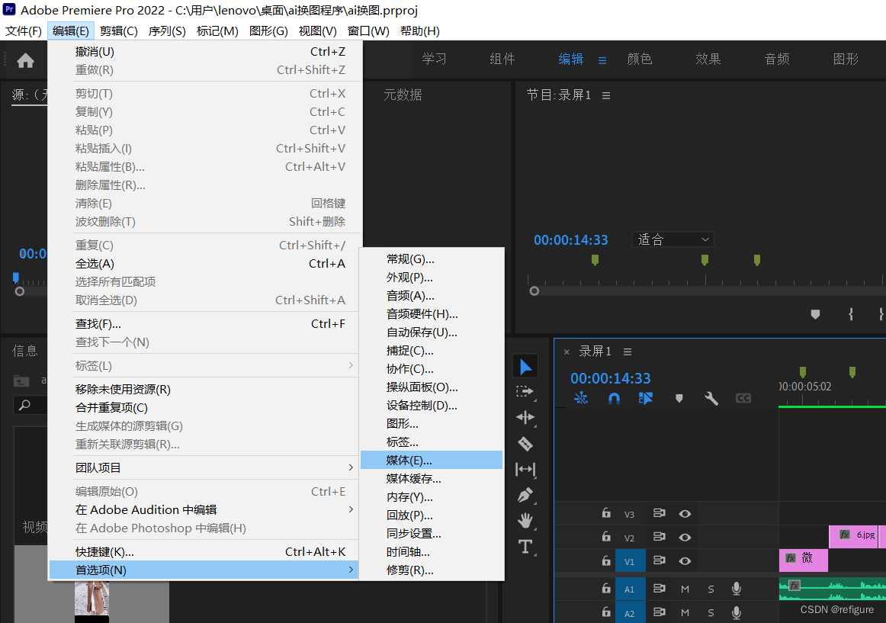Choose 媒体(E)... preferences entry
Screen dimensions: 886x623
point(432,460)
